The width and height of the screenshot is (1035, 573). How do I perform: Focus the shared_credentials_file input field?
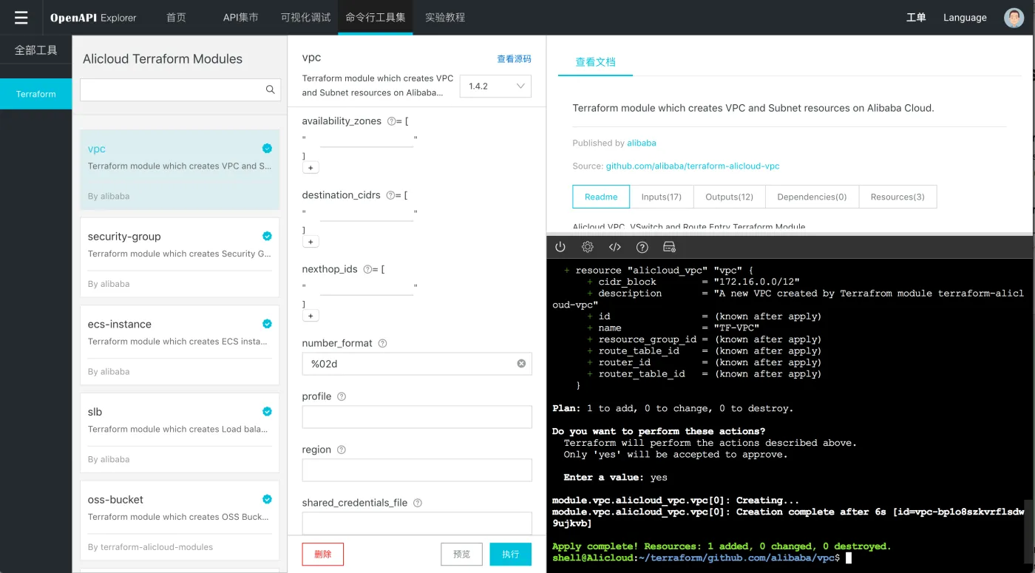pyautogui.click(x=417, y=523)
